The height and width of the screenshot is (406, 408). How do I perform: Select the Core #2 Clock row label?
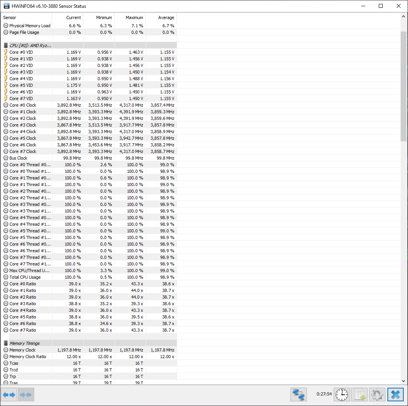23,118
